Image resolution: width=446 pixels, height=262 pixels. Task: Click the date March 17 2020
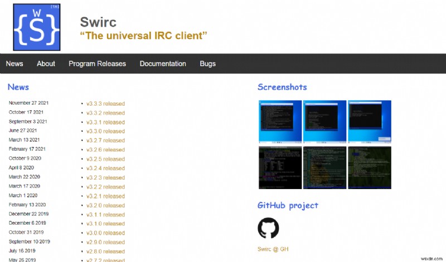pyautogui.click(x=24, y=186)
